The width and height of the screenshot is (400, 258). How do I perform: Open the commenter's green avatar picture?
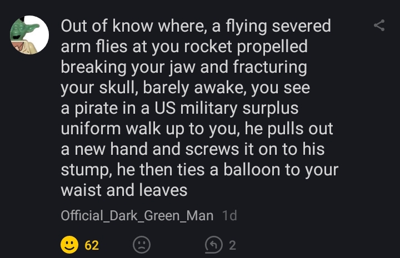tap(29, 35)
